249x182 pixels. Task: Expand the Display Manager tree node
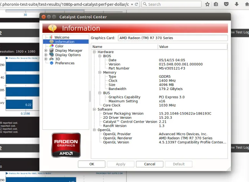point(46,51)
